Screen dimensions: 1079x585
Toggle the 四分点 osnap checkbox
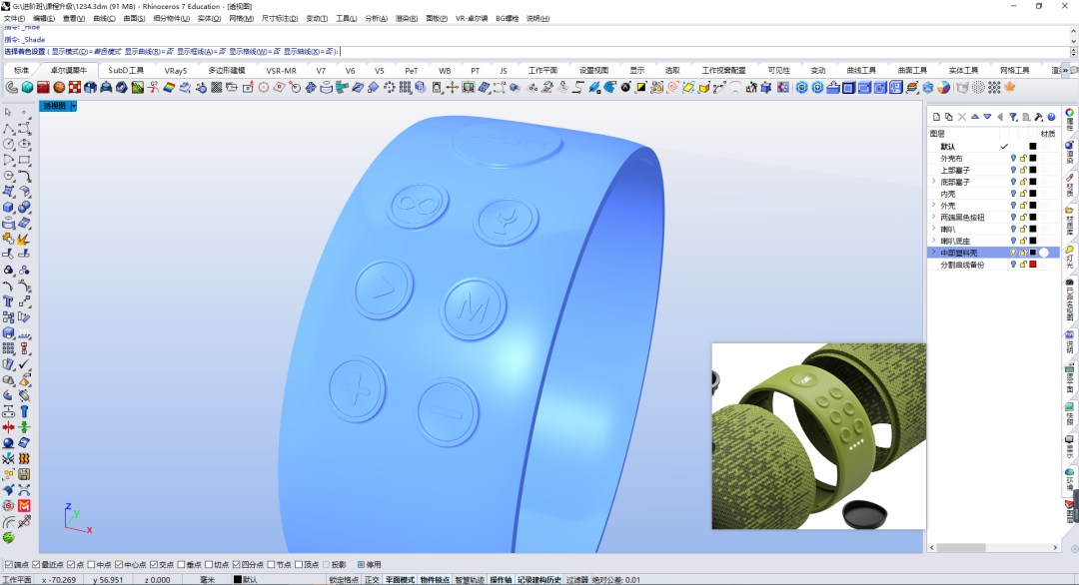coord(236,564)
